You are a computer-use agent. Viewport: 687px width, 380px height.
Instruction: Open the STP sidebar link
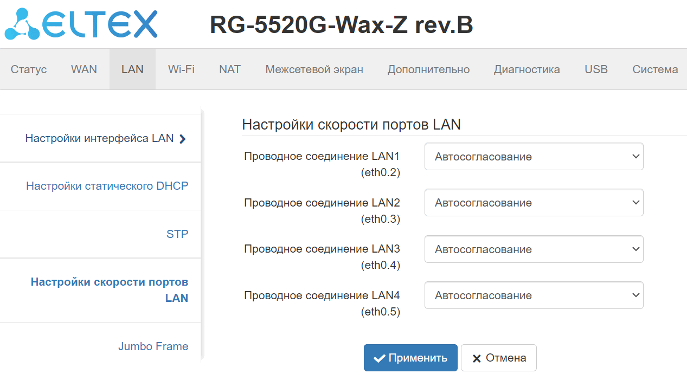(x=177, y=234)
